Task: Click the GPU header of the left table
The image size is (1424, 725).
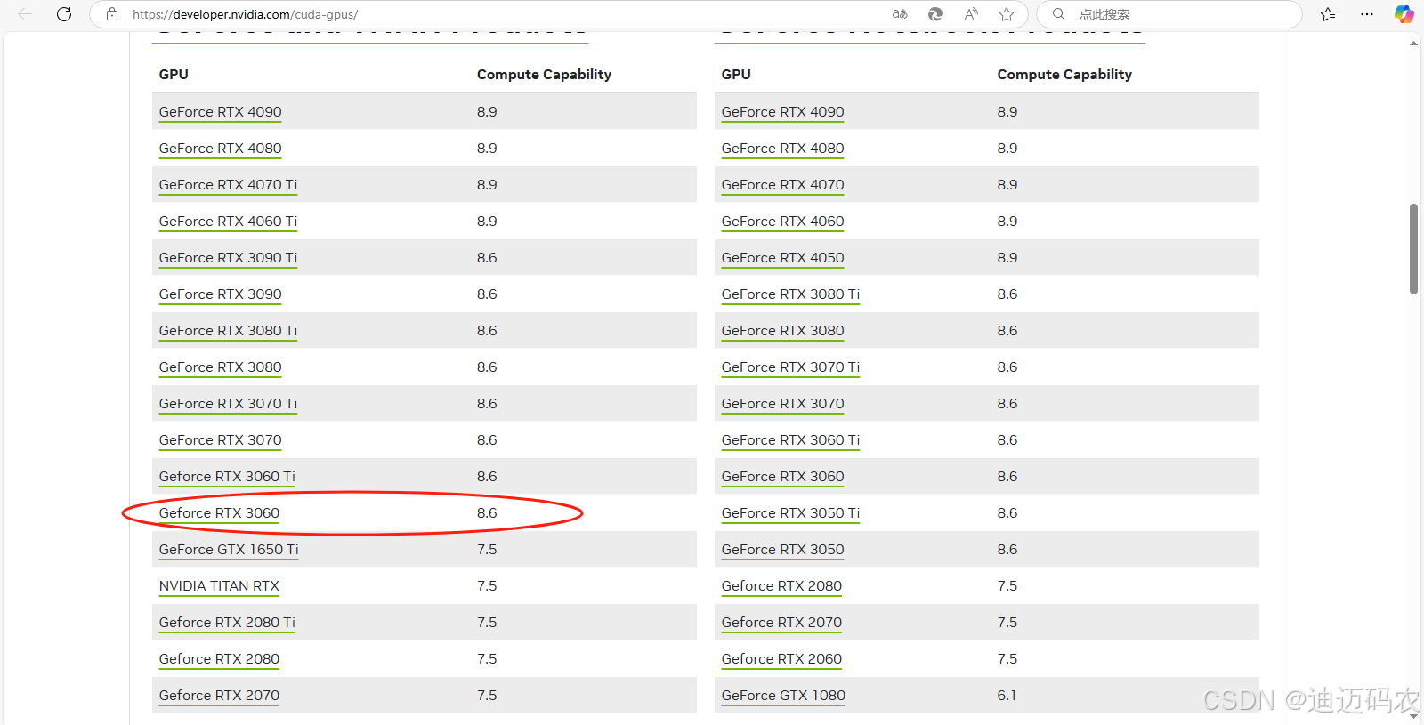Action: click(174, 75)
